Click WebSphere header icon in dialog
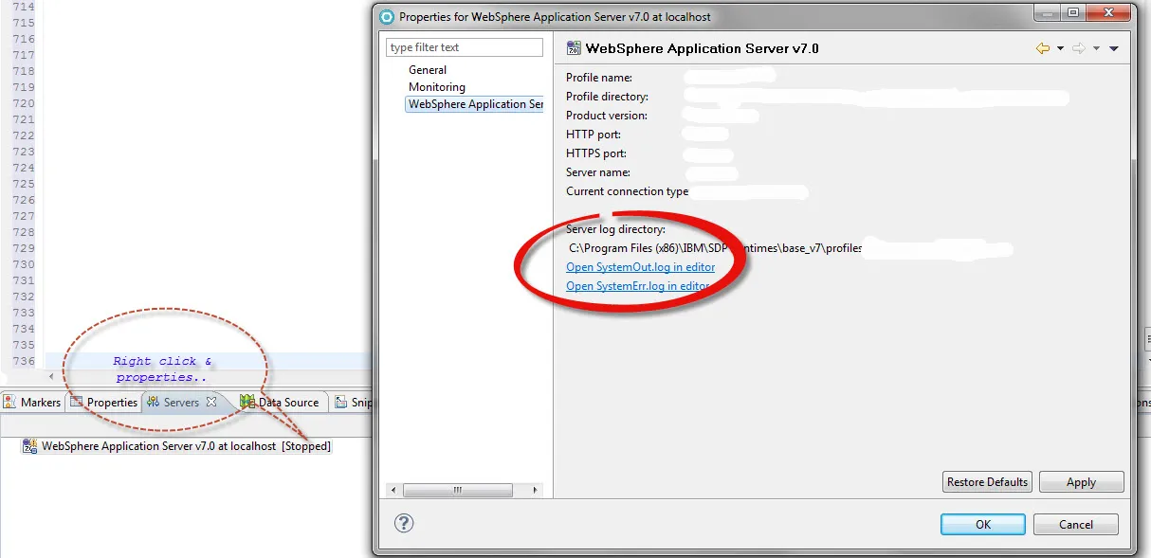 pos(574,48)
